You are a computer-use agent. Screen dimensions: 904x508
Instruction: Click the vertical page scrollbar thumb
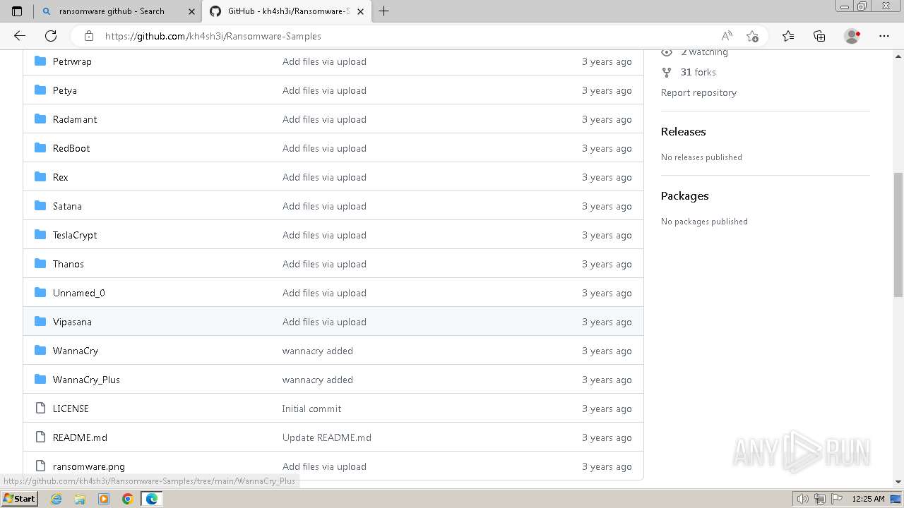click(x=898, y=234)
